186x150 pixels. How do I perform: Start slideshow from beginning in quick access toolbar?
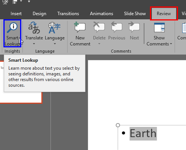(5, 2)
